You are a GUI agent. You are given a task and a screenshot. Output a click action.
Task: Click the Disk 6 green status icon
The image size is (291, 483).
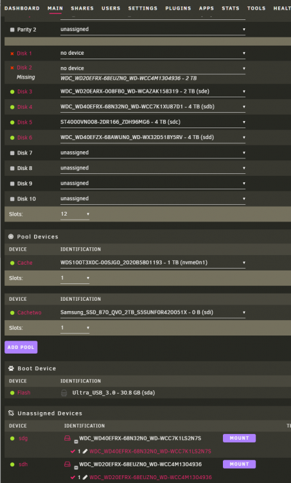click(x=12, y=138)
